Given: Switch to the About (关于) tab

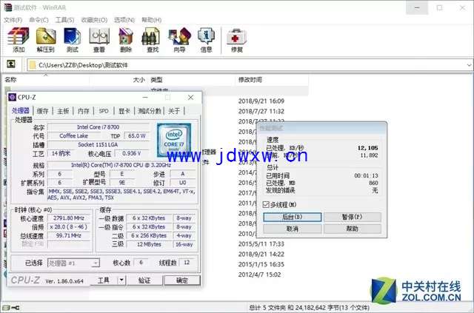Looking at the screenshot, I should point(174,111).
